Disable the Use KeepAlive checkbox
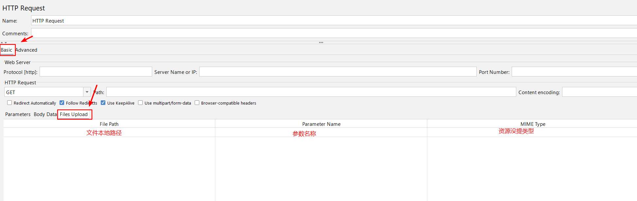Screen dimensions: 637x201 tap(103, 103)
